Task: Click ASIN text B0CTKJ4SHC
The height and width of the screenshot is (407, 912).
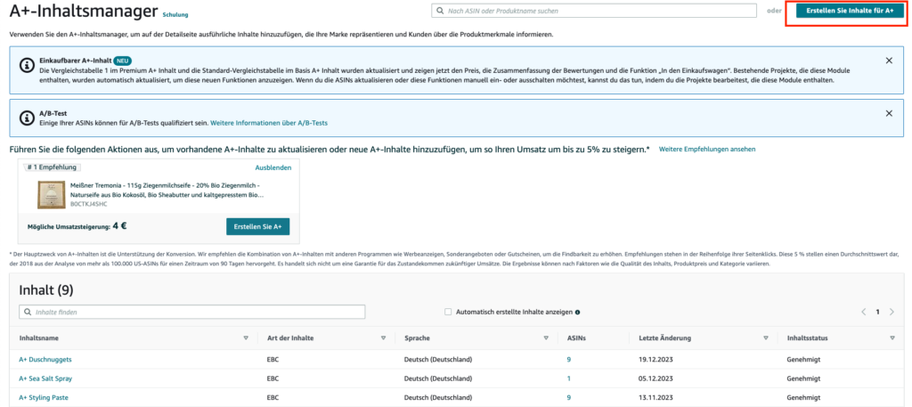Action: 88,205
